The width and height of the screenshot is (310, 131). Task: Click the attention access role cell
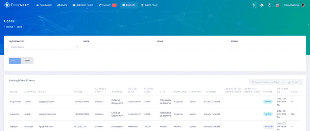click(x=133, y=127)
